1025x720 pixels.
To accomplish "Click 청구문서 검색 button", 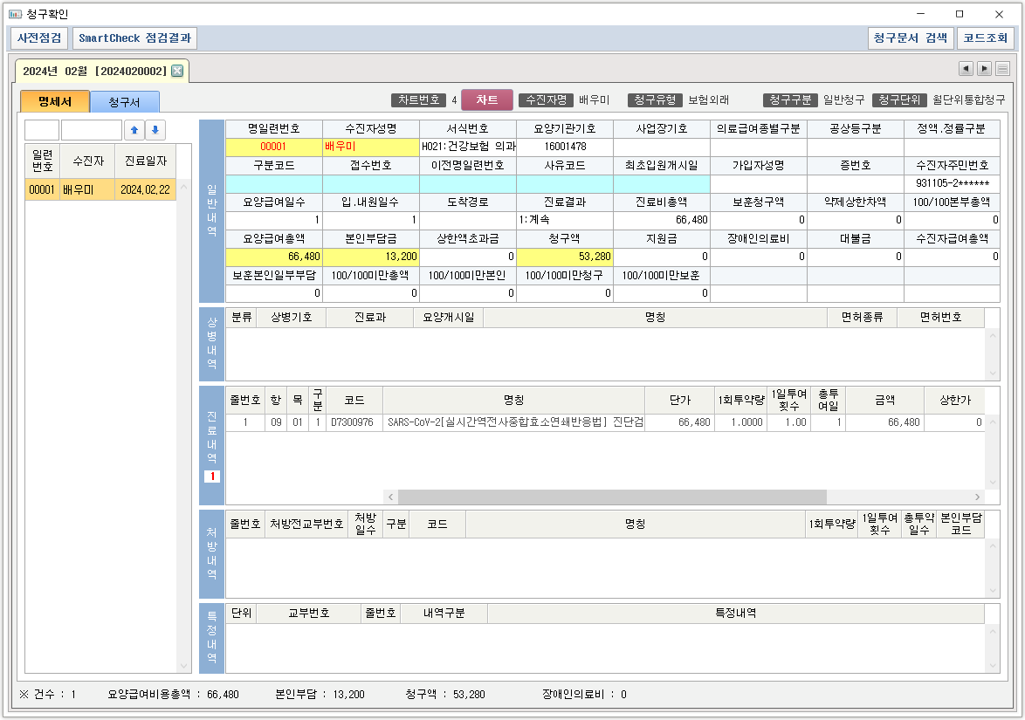I will [910, 38].
